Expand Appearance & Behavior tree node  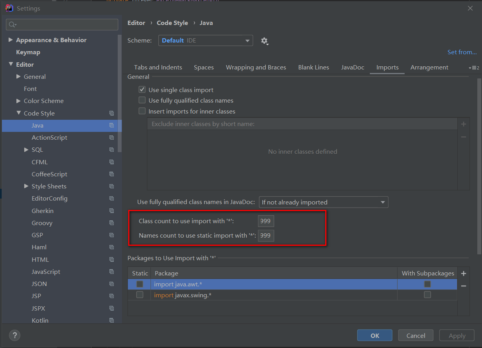point(11,40)
